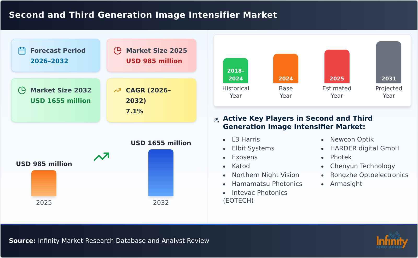The height and width of the screenshot is (258, 418).
Task: Select the pie chart icon near Market Size 2025
Action: [x=118, y=50]
